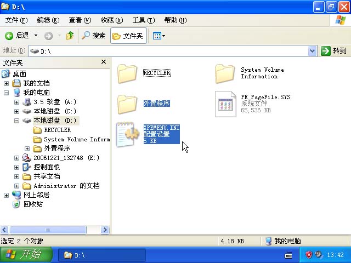
Task: Select RECYCLER folder icon in file pane
Action: coord(127,74)
